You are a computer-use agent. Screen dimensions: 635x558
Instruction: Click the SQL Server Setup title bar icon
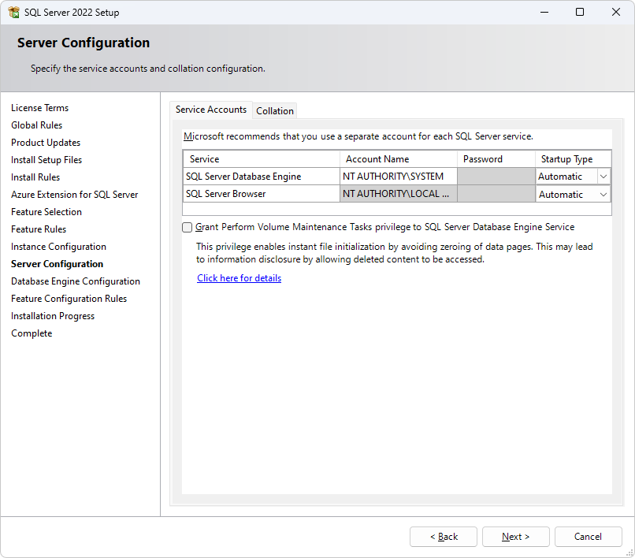[13, 12]
